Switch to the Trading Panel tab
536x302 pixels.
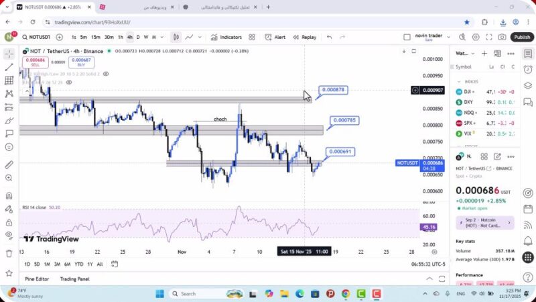pos(74,279)
